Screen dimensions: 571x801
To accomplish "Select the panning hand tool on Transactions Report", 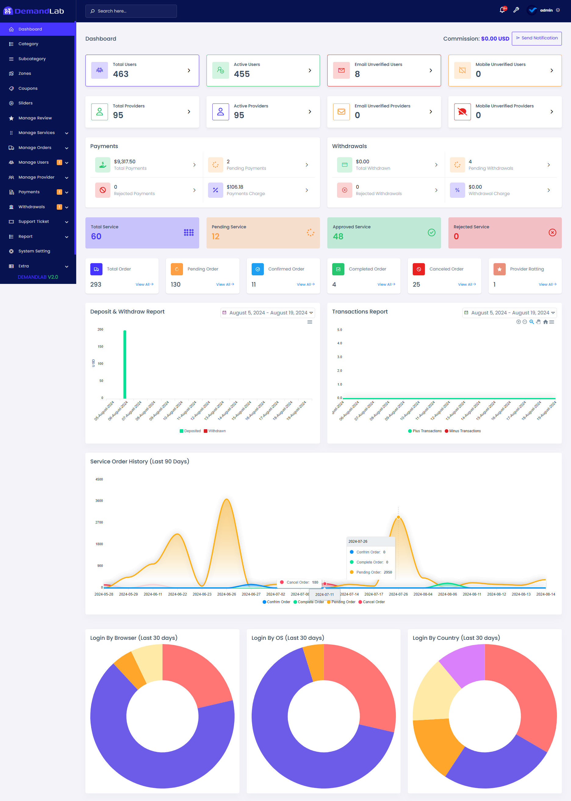I will (538, 321).
